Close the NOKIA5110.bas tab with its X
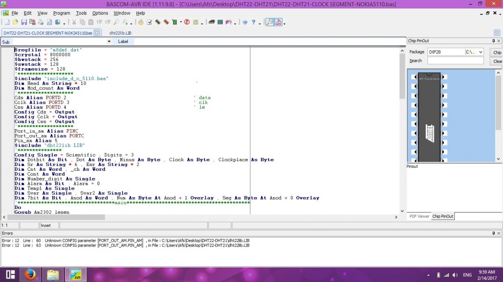 [x=97, y=33]
